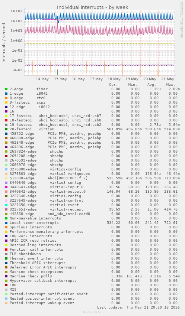Click the 'Munin 2.0.57' footer text
The image size is (185, 316).
pos(92,312)
